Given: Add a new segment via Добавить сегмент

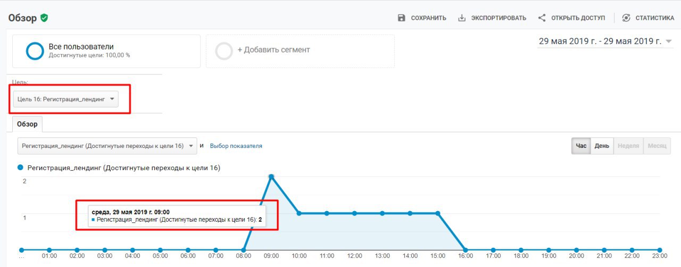Looking at the screenshot, I should coord(273,50).
